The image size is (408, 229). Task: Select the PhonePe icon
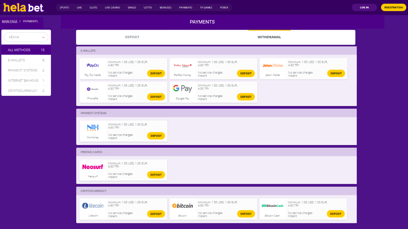pyautogui.click(x=93, y=88)
